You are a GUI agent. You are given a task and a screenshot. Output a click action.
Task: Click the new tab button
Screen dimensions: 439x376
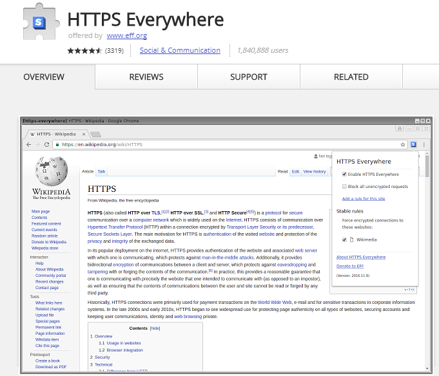(x=96, y=135)
